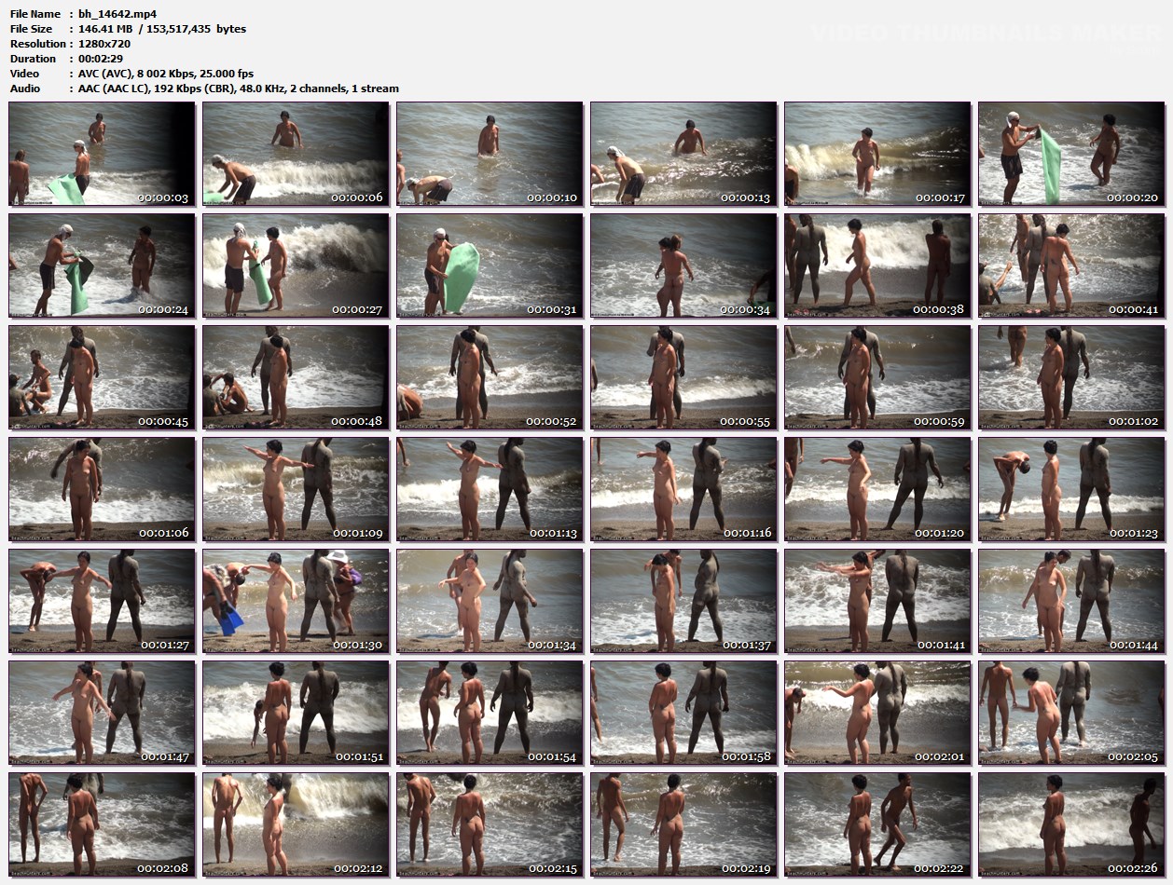This screenshot has height=885, width=1173.
Task: Click the frame with timestamp 00:00:45
Action: coord(102,377)
